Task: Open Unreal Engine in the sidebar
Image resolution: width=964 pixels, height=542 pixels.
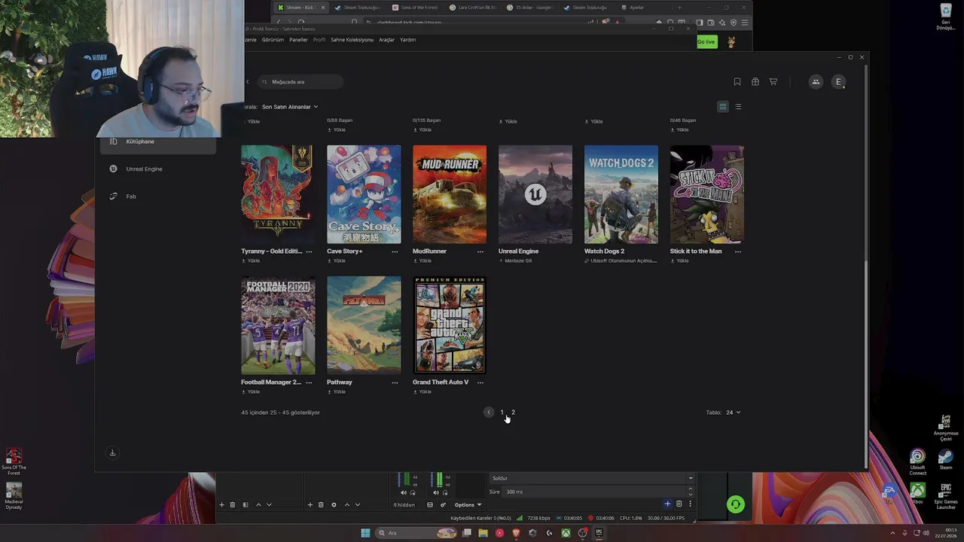Action: click(x=144, y=169)
